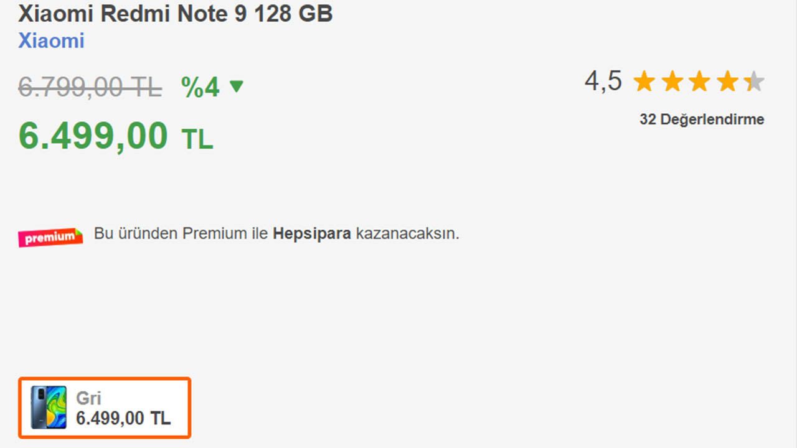Screen dimensions: 797x448
Task: Click the second rating star
Action: pyautogui.click(x=672, y=82)
